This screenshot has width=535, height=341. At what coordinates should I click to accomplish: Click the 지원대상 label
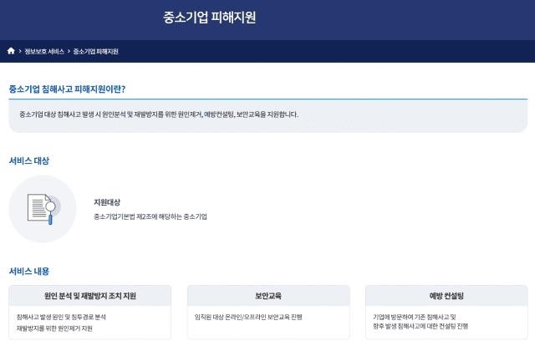click(x=107, y=202)
